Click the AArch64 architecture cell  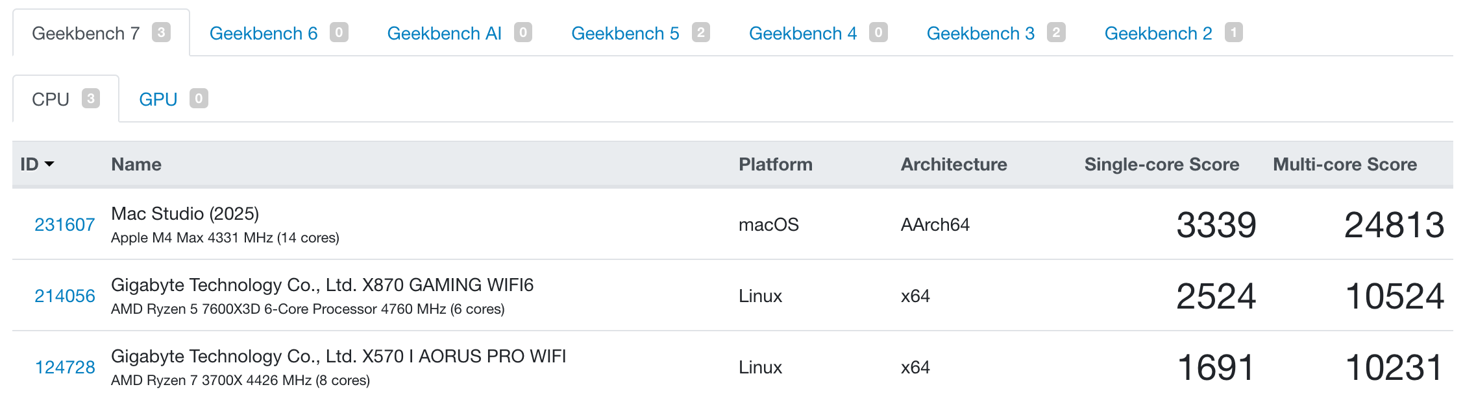[935, 225]
